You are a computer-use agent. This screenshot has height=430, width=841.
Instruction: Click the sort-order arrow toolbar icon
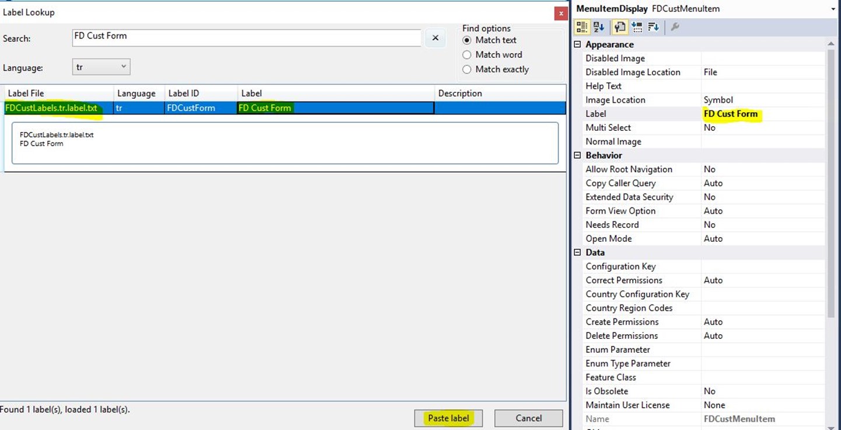click(653, 27)
